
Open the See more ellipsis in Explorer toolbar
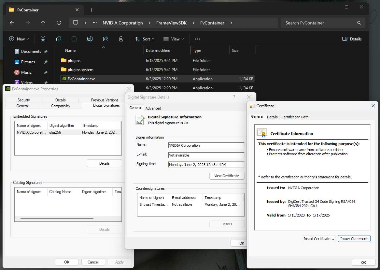click(x=197, y=39)
